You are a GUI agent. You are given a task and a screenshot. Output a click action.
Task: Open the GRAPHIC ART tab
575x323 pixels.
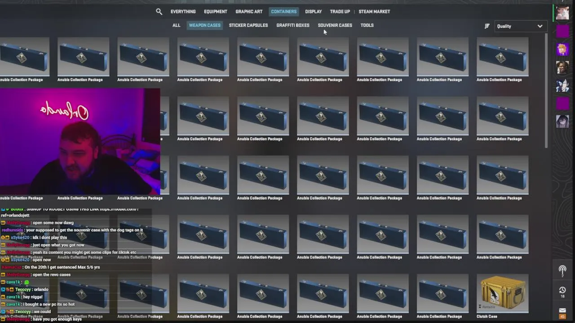coord(249,12)
